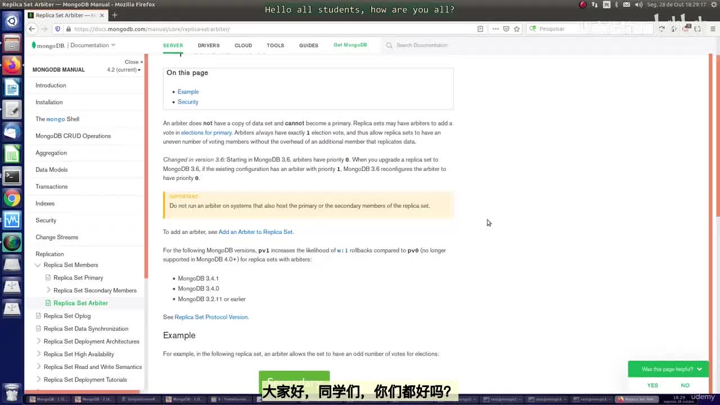Close the sidebar with Close ×
The width and height of the screenshot is (720, 405).
134,62
